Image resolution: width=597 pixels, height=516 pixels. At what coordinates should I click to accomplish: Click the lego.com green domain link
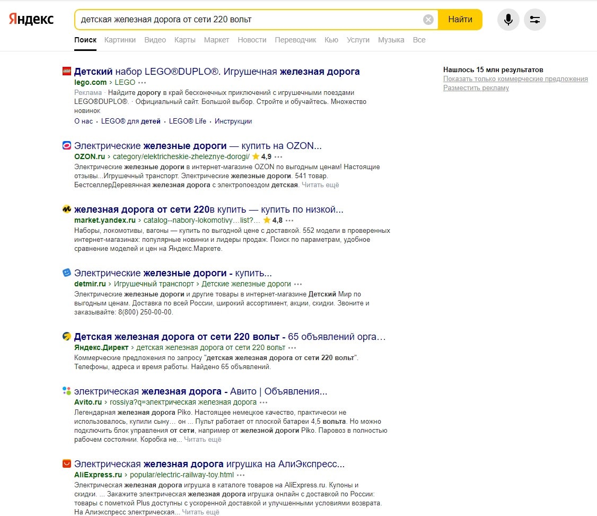90,82
